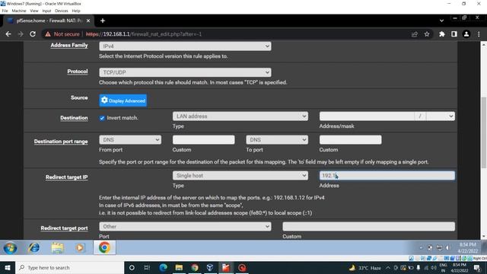Open the share page icon in address bar
This screenshot has width=487, height=274.
(x=414, y=34)
